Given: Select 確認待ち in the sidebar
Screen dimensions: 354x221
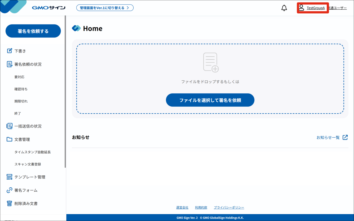Looking at the screenshot, I should 21,89.
